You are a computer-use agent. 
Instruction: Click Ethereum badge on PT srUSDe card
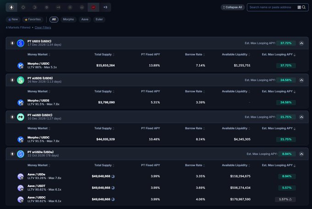pos(12,154)
